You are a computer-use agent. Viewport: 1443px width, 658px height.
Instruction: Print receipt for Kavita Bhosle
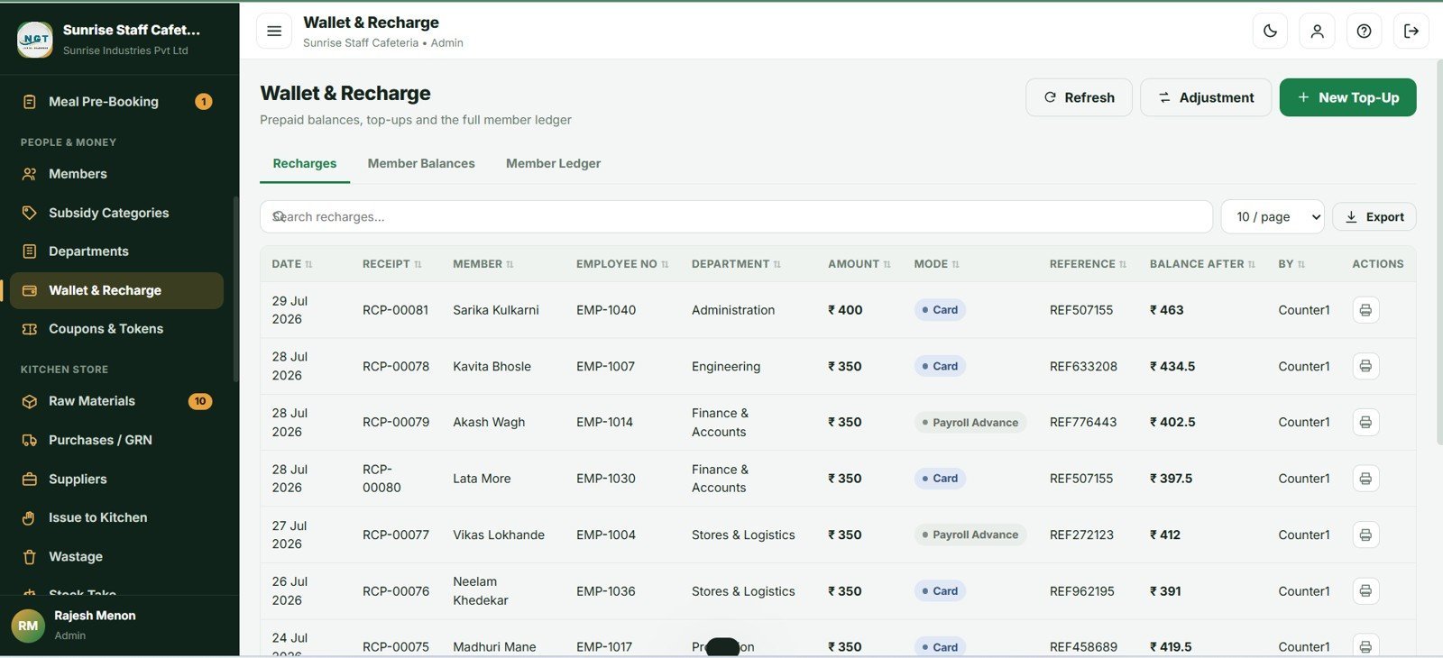tap(1365, 366)
